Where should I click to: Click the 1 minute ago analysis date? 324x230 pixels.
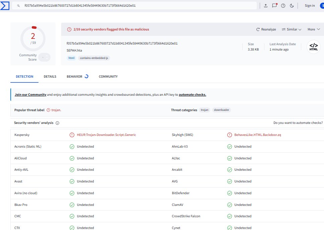click(x=279, y=50)
